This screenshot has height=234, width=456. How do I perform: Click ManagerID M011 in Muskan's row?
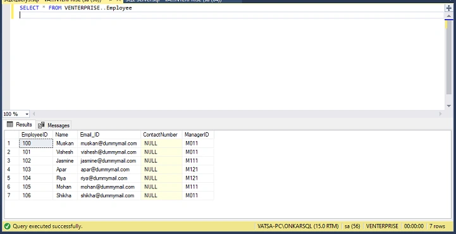198,144
